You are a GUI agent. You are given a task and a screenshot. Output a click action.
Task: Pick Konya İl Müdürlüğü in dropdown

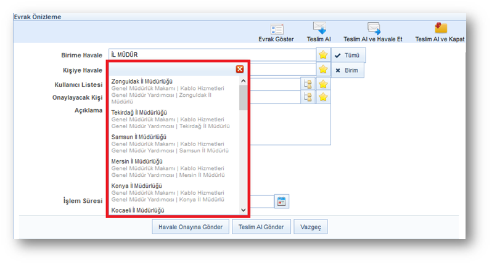136,185
